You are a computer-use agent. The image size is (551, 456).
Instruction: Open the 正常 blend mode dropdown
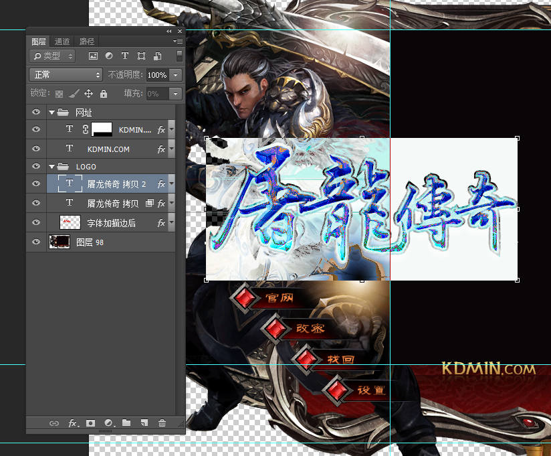click(66, 74)
